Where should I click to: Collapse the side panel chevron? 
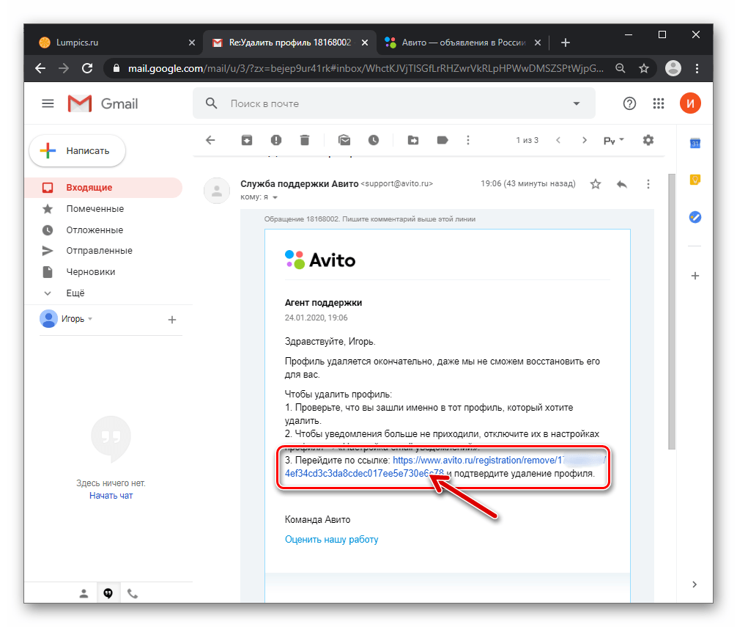pyautogui.click(x=695, y=584)
